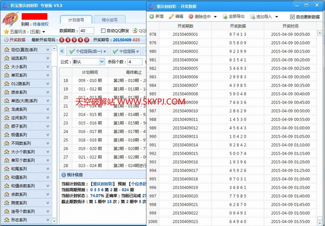Image resolution: width=325 pixels, height=226 pixels.
Task: Switch to 缩水组号 tab
Action: tap(109, 20)
